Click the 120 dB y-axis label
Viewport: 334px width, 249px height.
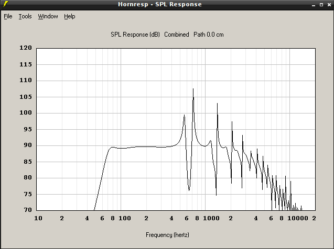[x=26, y=48]
